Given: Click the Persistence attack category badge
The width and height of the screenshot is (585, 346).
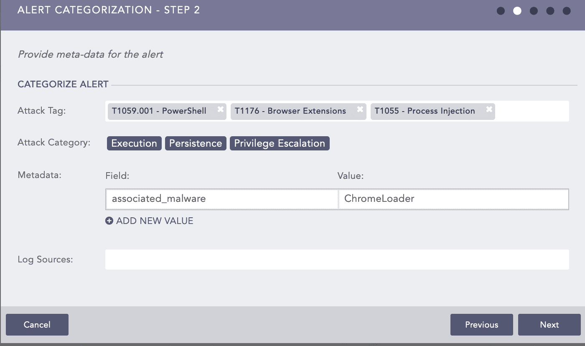Looking at the screenshot, I should click(196, 143).
